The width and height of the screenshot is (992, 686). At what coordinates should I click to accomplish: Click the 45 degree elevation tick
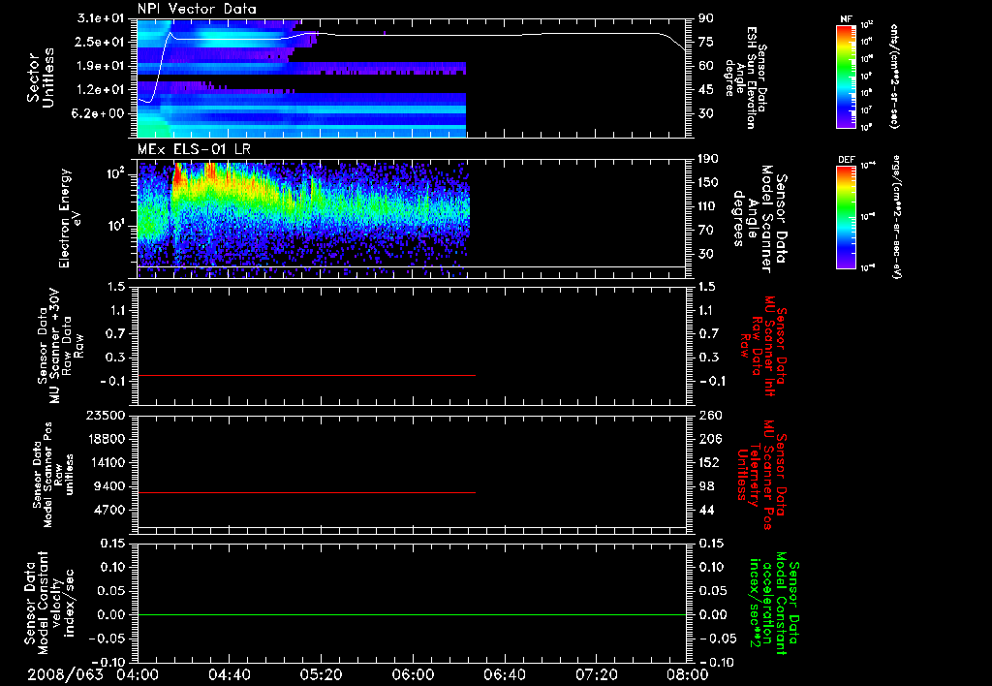(x=705, y=90)
